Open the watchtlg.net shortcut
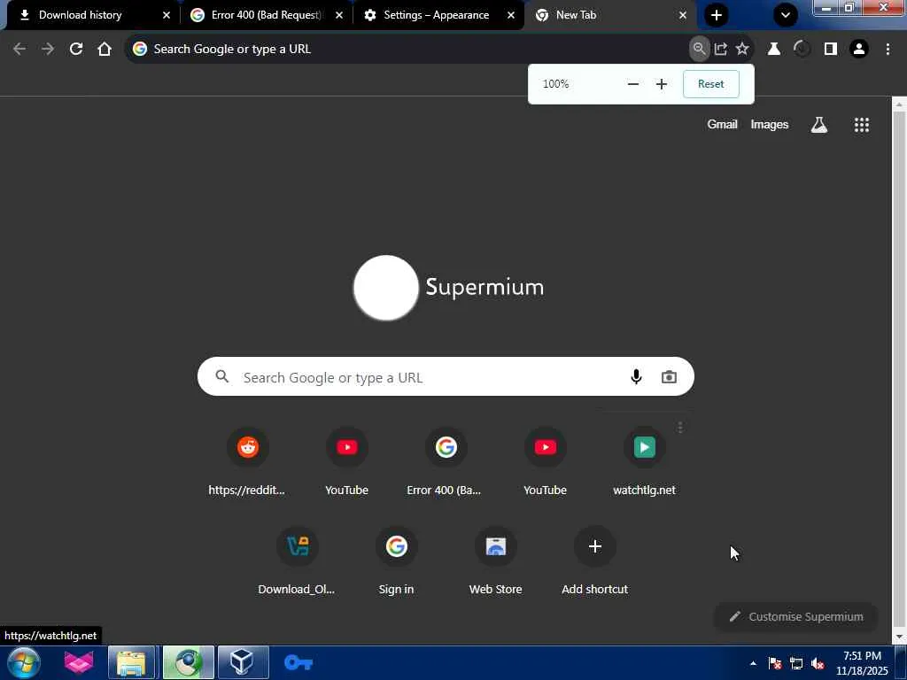907x680 pixels. [x=644, y=461]
